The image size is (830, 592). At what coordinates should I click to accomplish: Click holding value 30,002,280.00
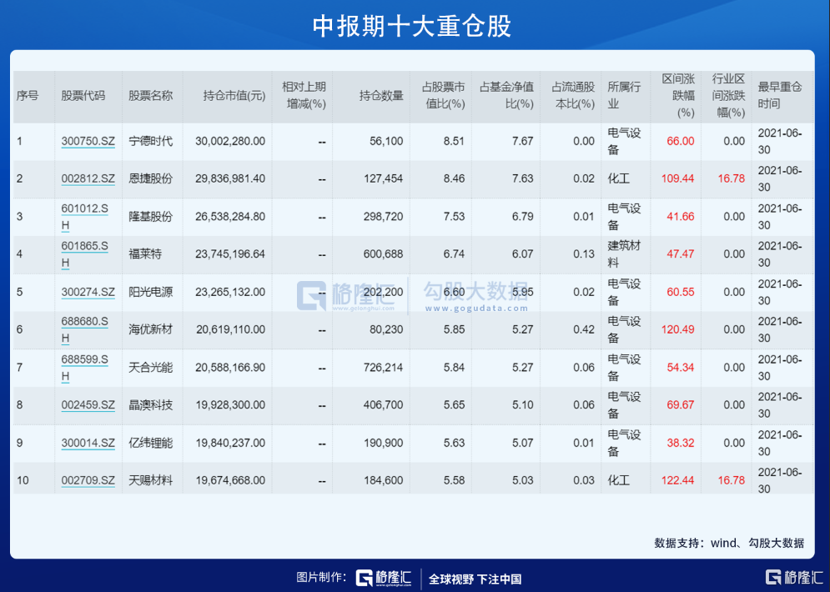[230, 141]
